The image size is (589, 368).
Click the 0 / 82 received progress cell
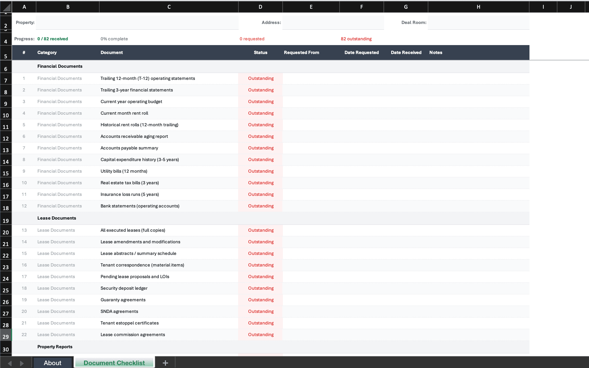(x=53, y=38)
